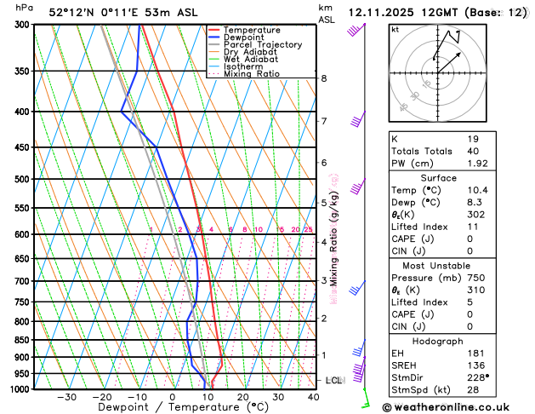
Task: Click the blue Dewpoint legend line
Action: pyautogui.click(x=214, y=37)
